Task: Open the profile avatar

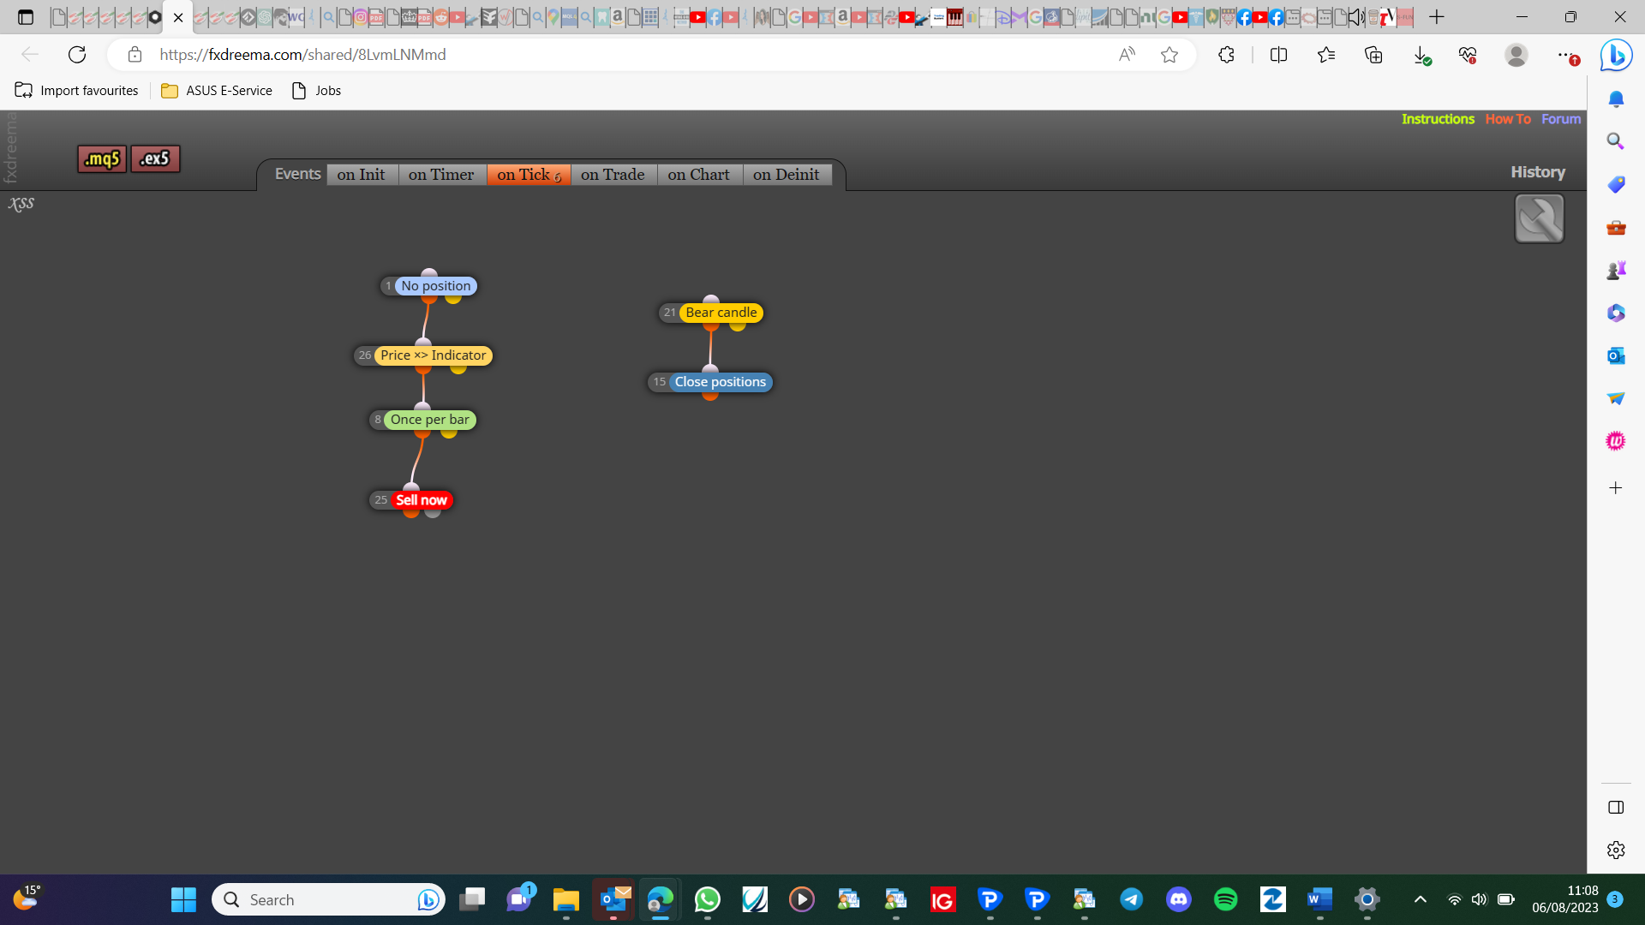Action: click(x=1516, y=55)
